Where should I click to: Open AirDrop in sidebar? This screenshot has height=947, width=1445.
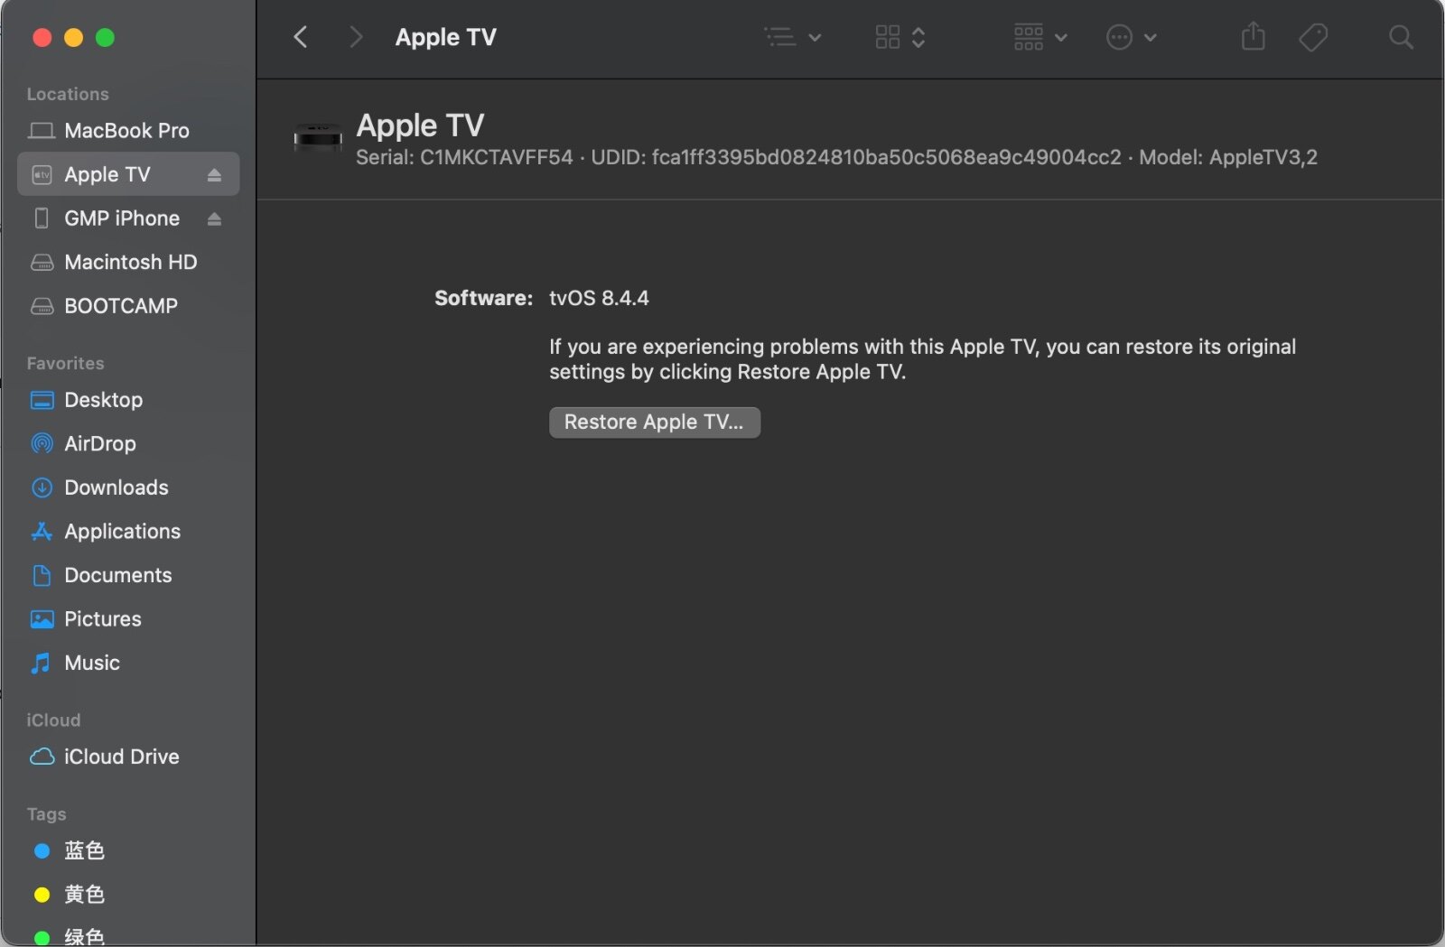(x=128, y=443)
